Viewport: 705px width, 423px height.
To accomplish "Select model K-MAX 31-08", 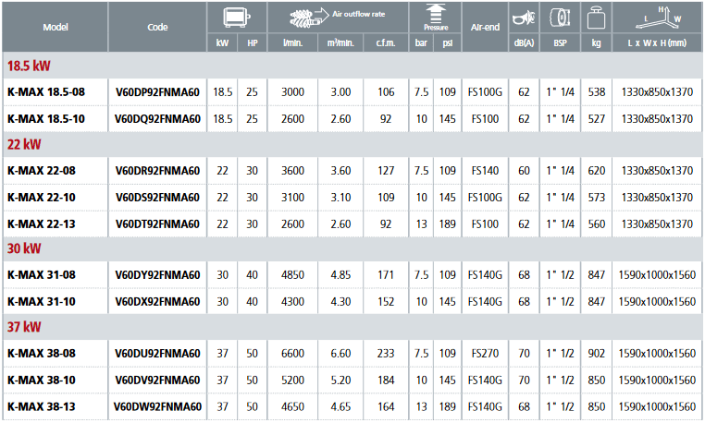I will pos(42,275).
